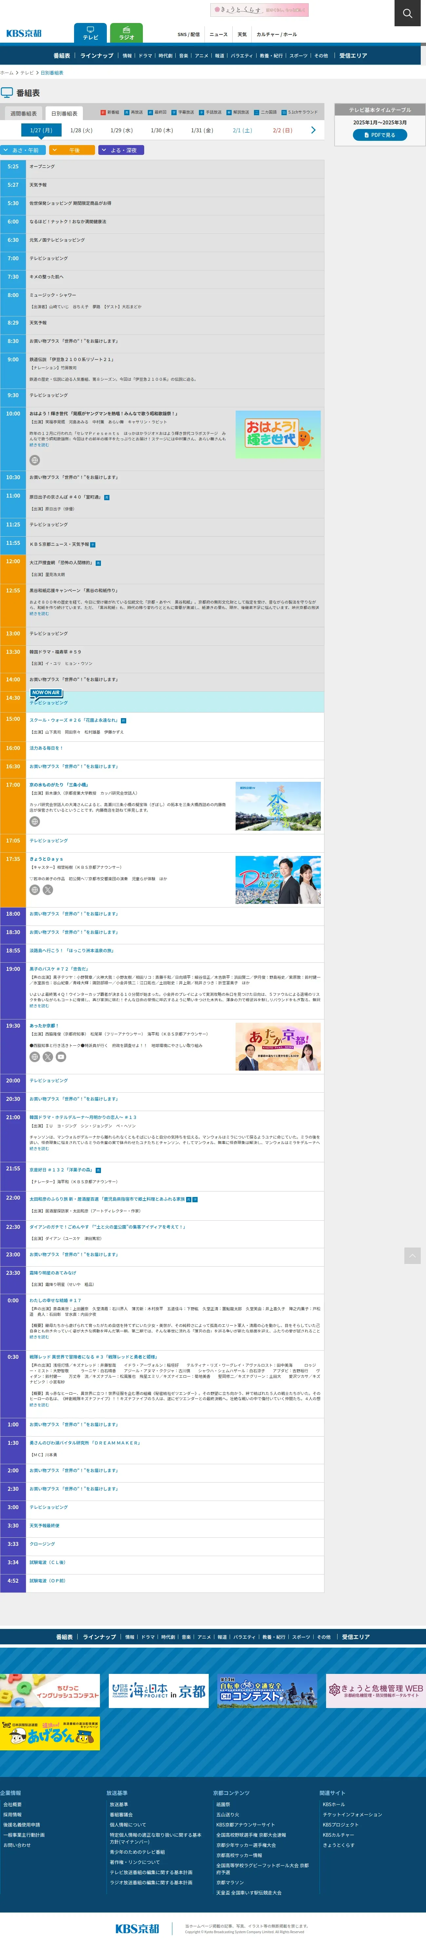Switch to the ラジオ tab
This screenshot has height=1945, width=426.
(127, 33)
